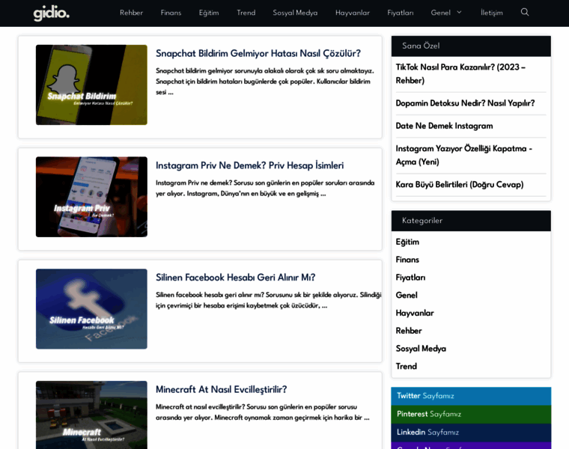569x449 pixels.
Task: Open TikTok Nasıl Para Kazanılır link
Action: point(460,73)
